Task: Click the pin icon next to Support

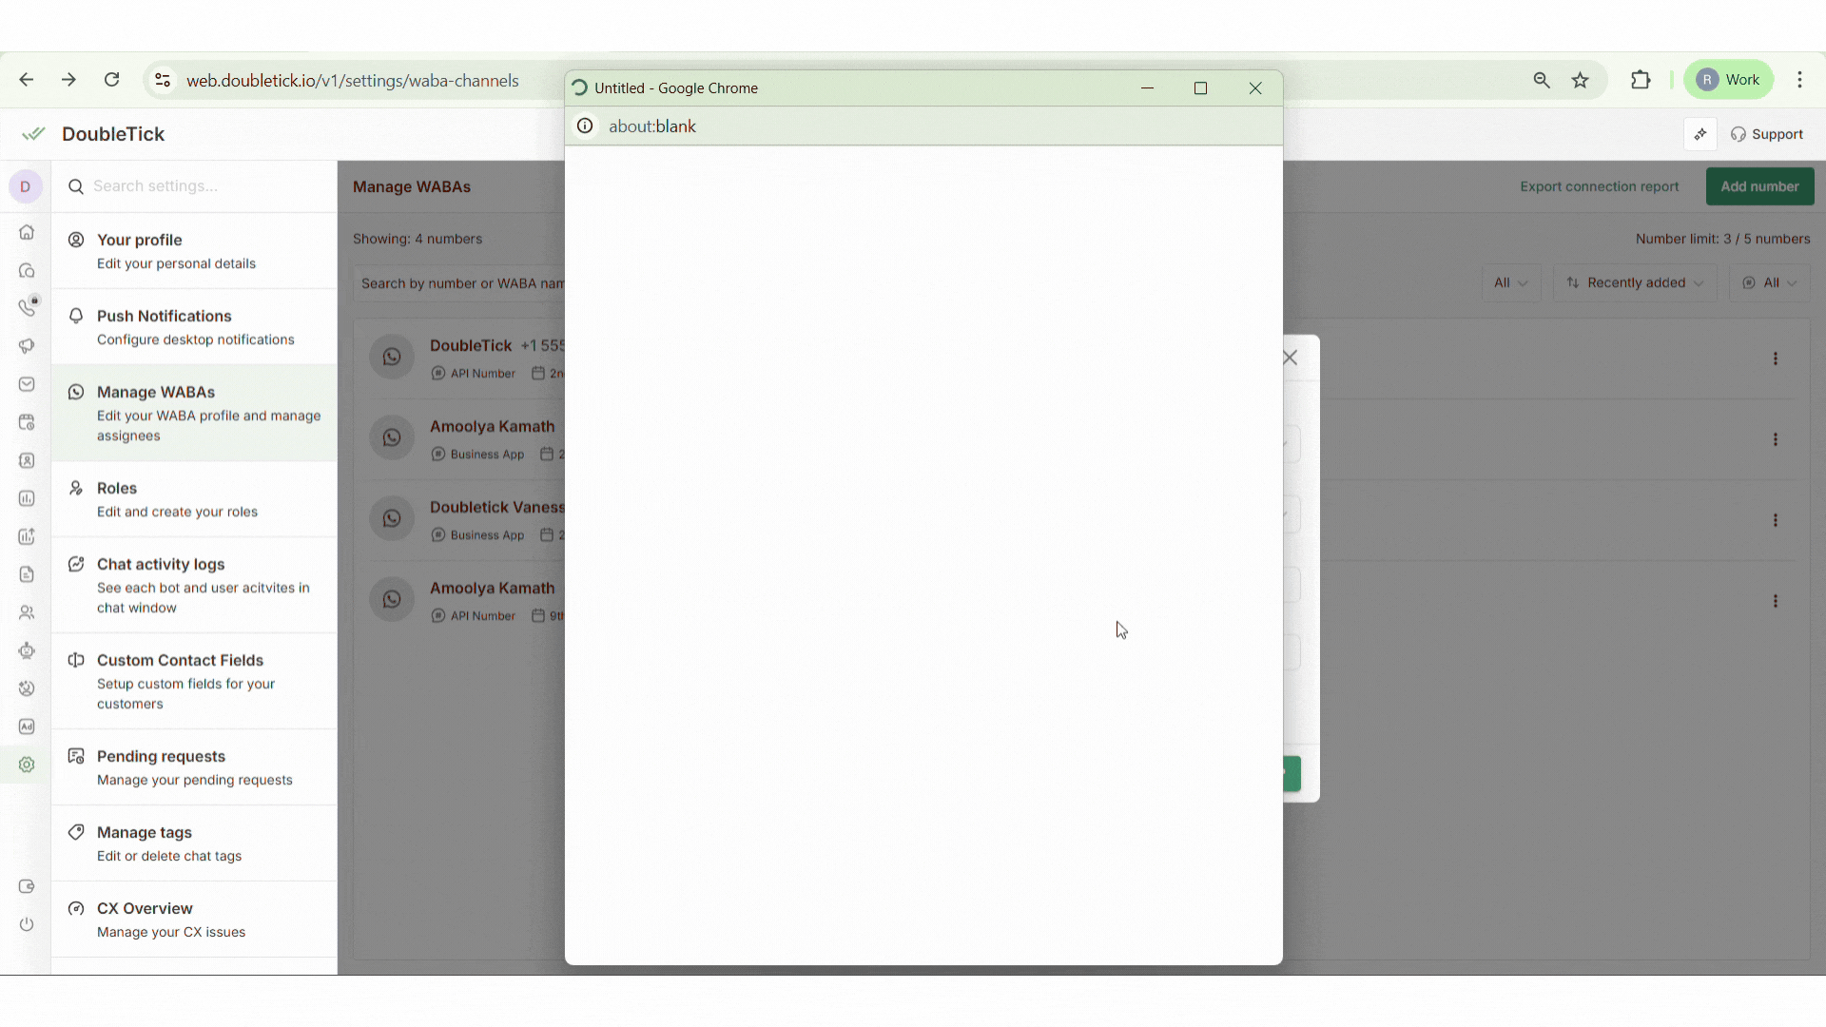Action: 1700,134
